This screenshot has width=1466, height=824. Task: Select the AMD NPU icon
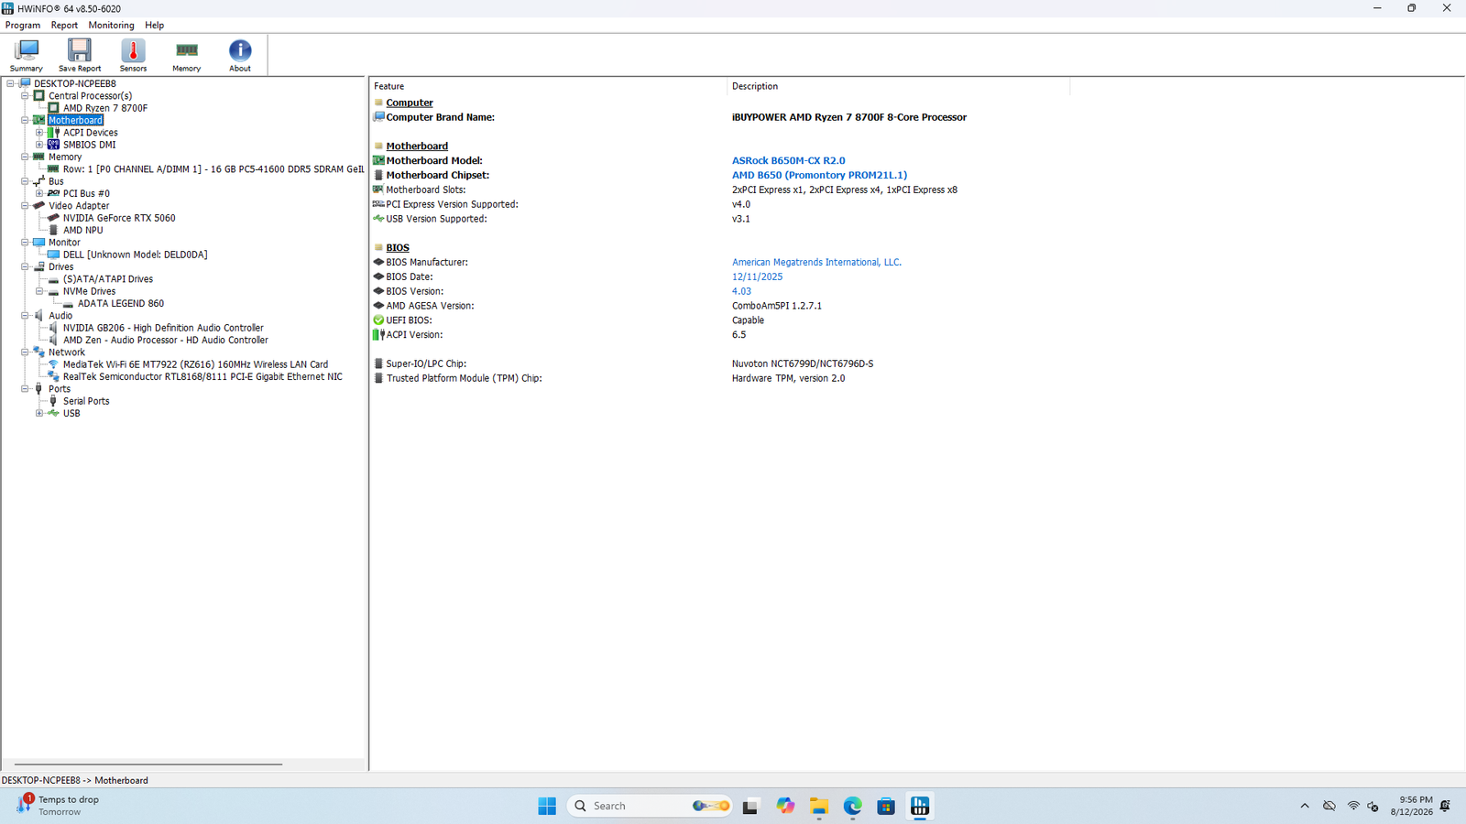(x=53, y=230)
